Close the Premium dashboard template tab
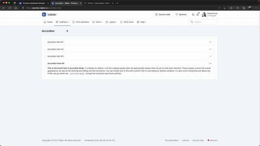This screenshot has height=146, width=260. pos(48,3)
